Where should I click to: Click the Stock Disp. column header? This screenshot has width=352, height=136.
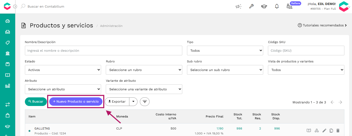(276, 116)
